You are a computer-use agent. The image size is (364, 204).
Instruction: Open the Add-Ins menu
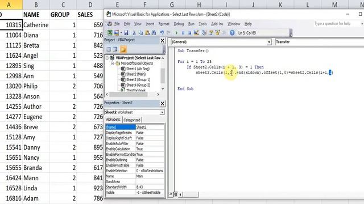tap(217, 24)
